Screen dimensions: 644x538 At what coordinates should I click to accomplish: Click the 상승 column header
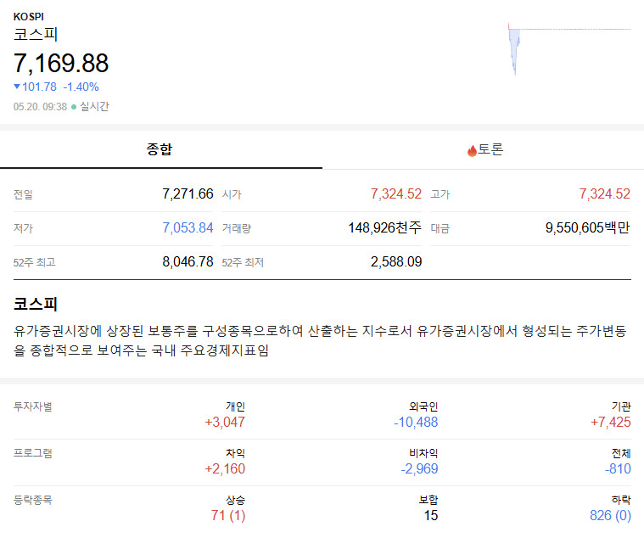(235, 500)
